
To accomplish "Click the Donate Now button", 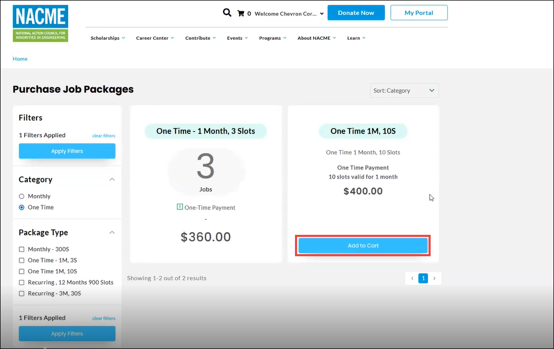I will coord(356,13).
